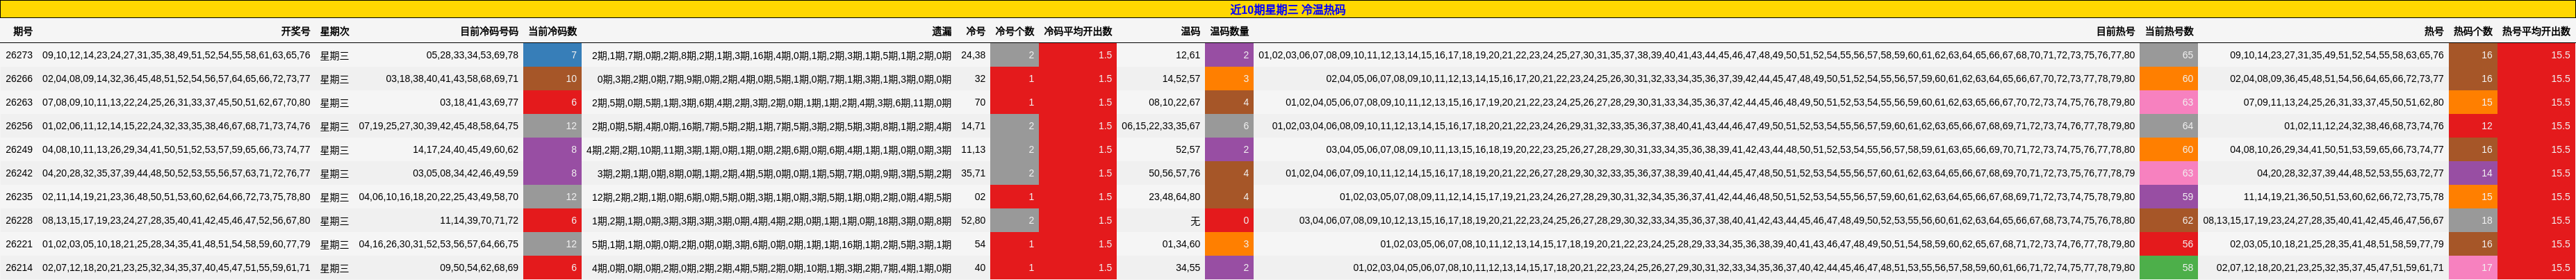This screenshot has width=2576, height=280.
Task: Click hot numbers 01,02,11,12,24,32,38,46,68,73,74,76
Action: [2363, 126]
